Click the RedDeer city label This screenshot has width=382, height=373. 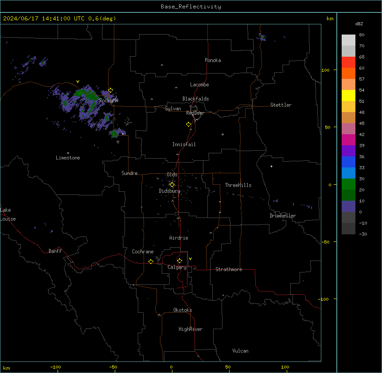pyautogui.click(x=195, y=113)
